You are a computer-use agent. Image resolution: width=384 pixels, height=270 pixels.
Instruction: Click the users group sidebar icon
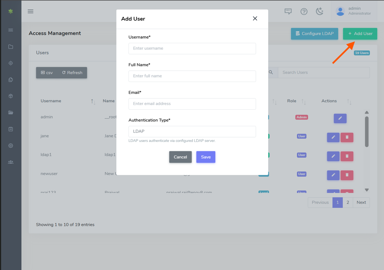pos(11,162)
